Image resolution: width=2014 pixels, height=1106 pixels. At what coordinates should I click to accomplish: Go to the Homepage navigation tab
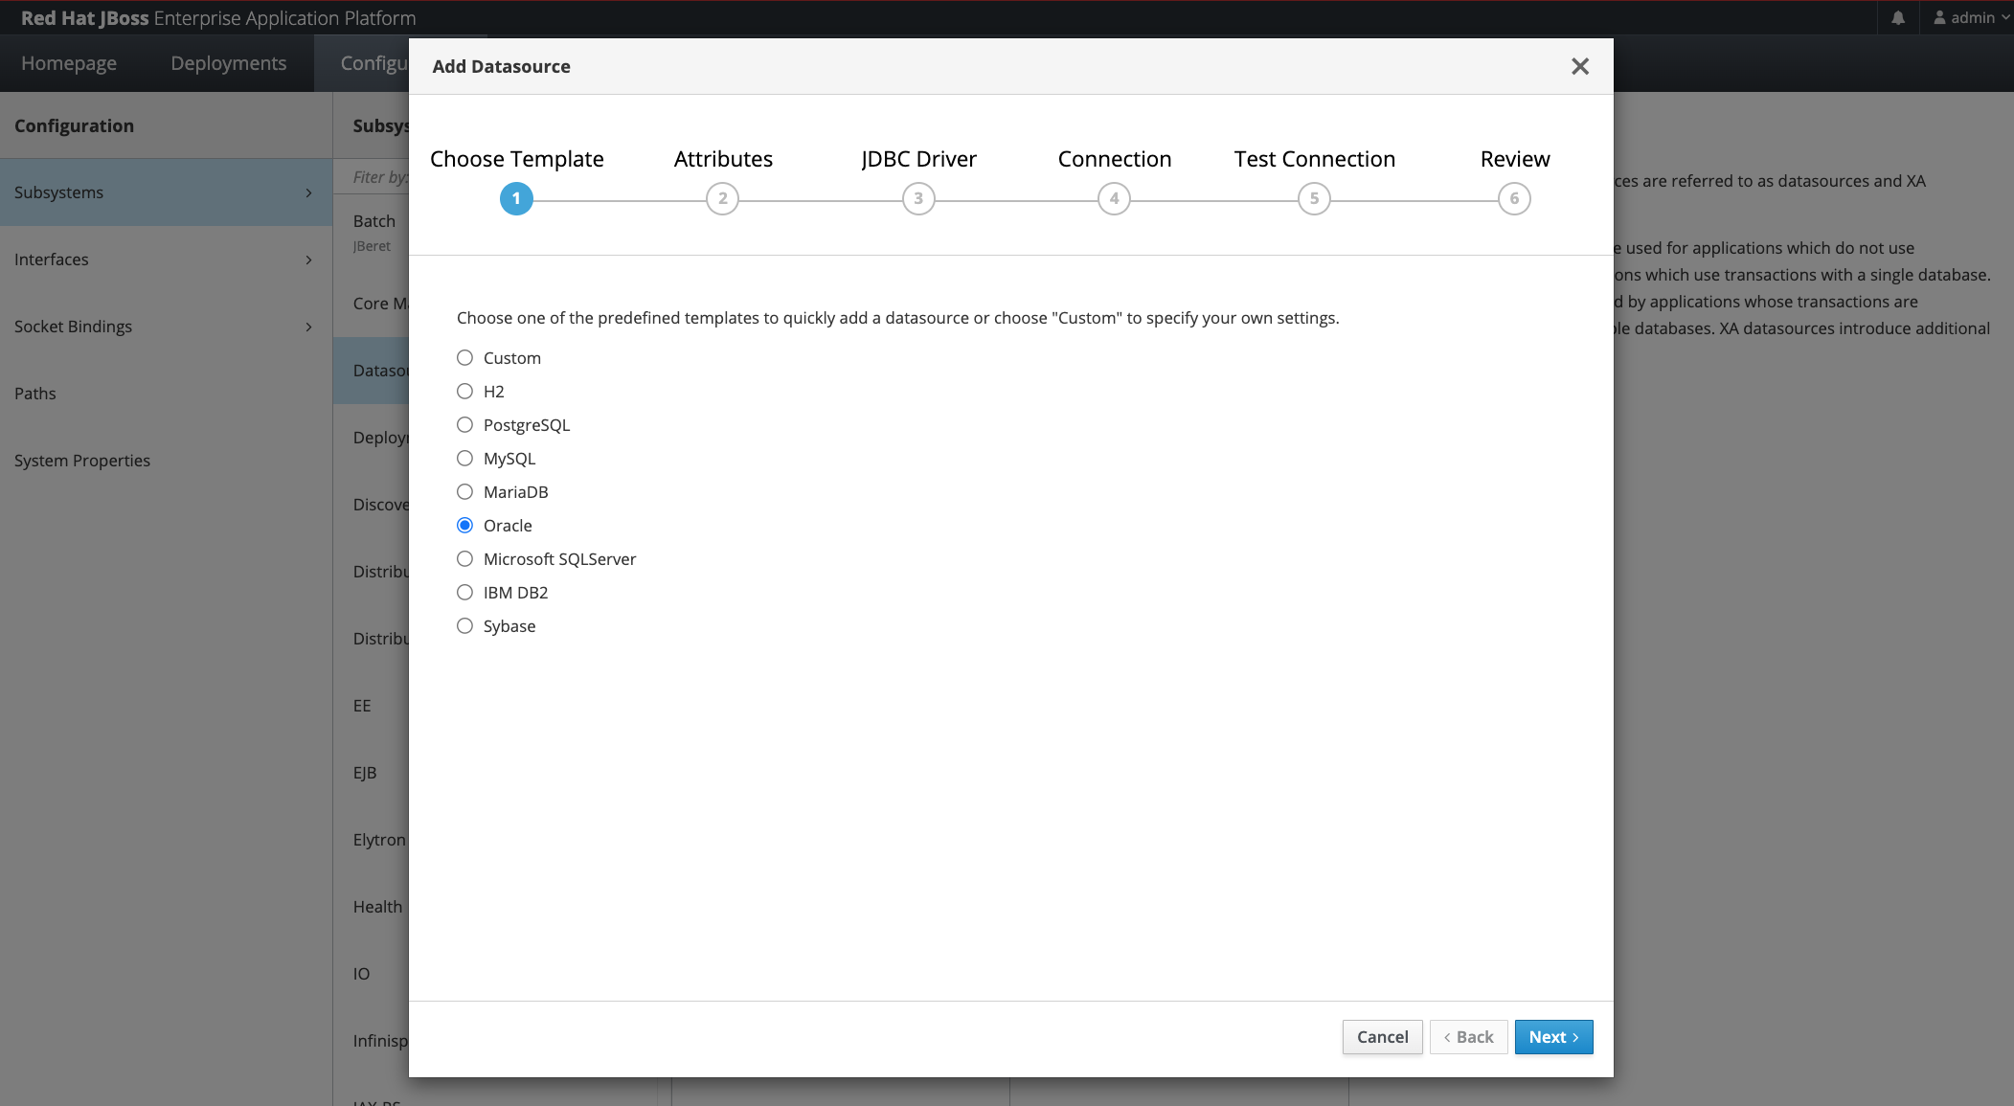point(69,63)
